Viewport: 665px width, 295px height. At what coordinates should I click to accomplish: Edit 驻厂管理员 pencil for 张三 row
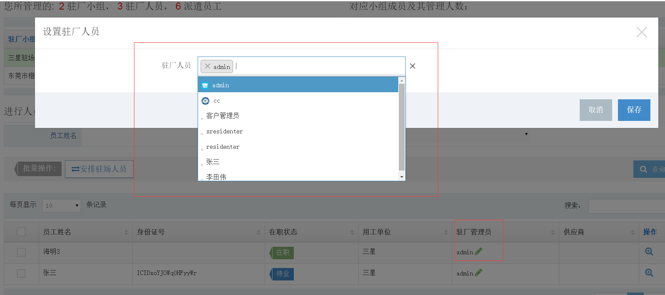(479, 273)
